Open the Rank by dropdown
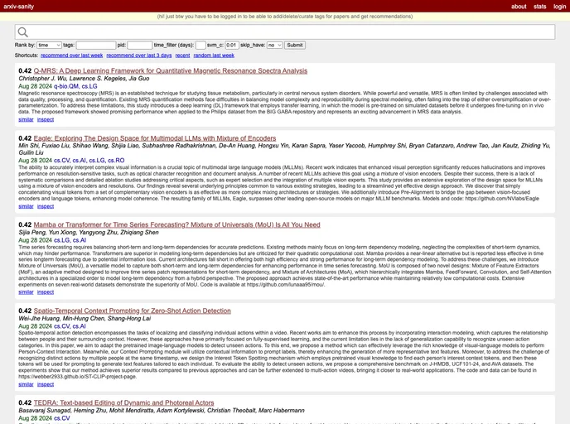 [x=49, y=45]
